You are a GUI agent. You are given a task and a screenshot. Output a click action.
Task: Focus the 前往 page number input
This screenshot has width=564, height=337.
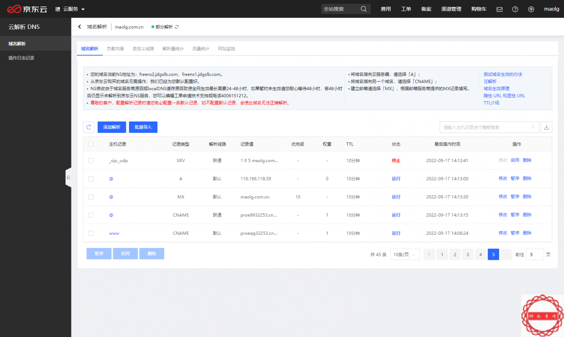coord(535,255)
